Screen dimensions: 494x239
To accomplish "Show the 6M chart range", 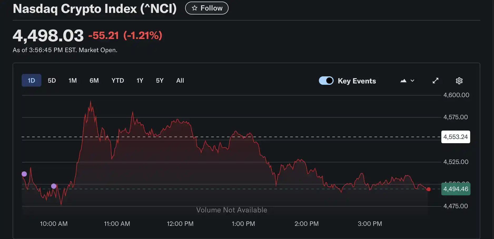I will point(94,81).
